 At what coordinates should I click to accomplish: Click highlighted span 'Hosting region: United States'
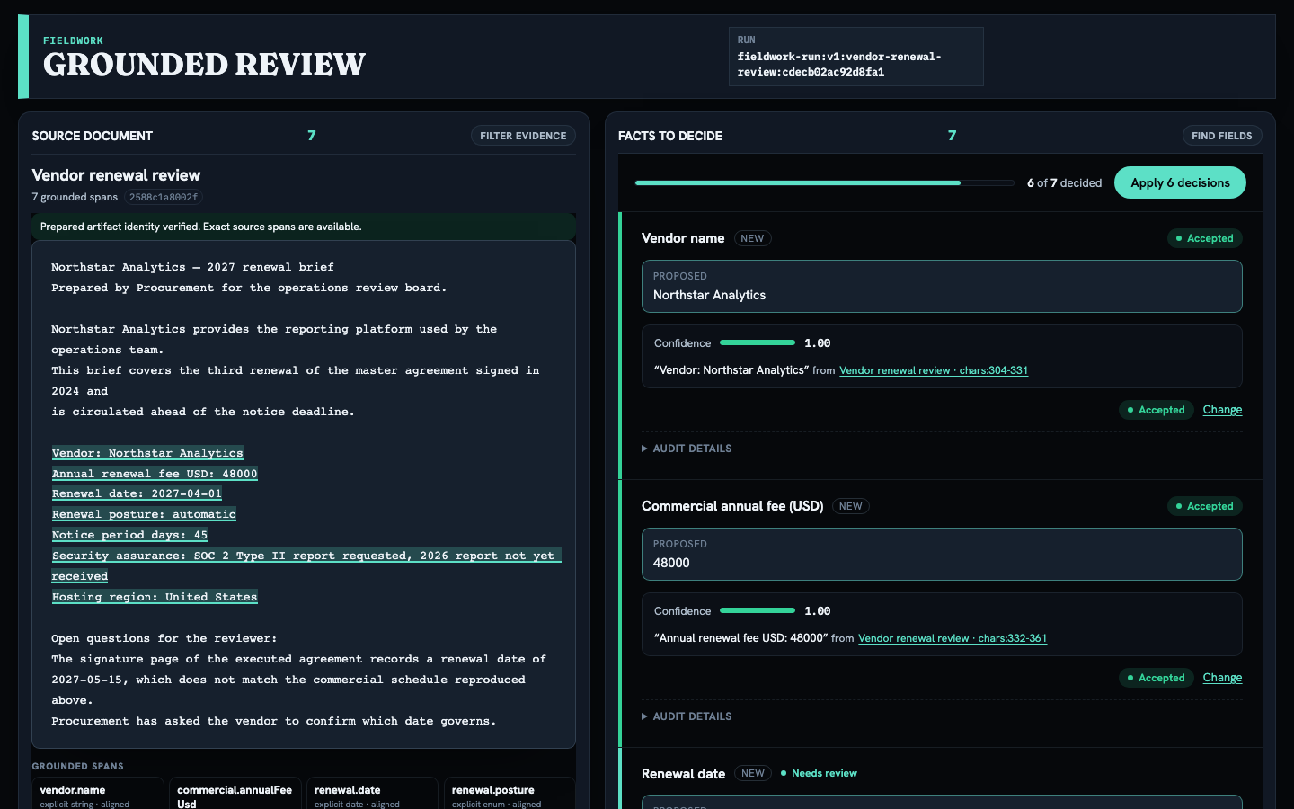(x=155, y=597)
